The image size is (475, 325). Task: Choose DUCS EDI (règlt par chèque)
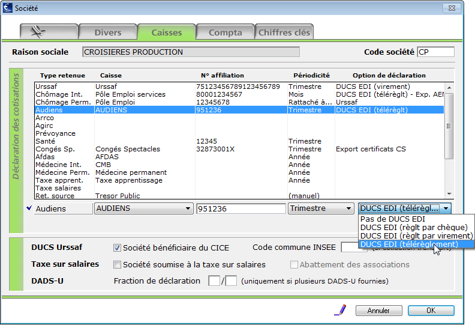pos(416,228)
